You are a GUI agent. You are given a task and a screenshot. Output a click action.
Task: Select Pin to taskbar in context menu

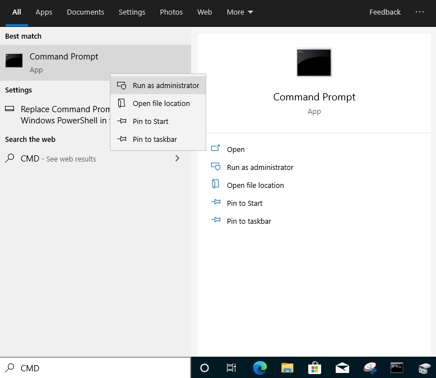[155, 140]
